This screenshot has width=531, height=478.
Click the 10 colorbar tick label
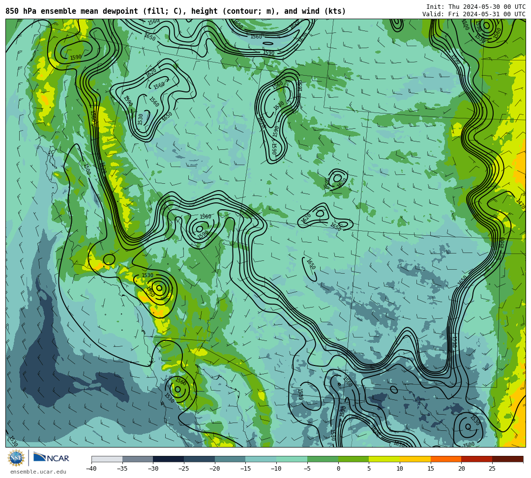[x=400, y=469]
